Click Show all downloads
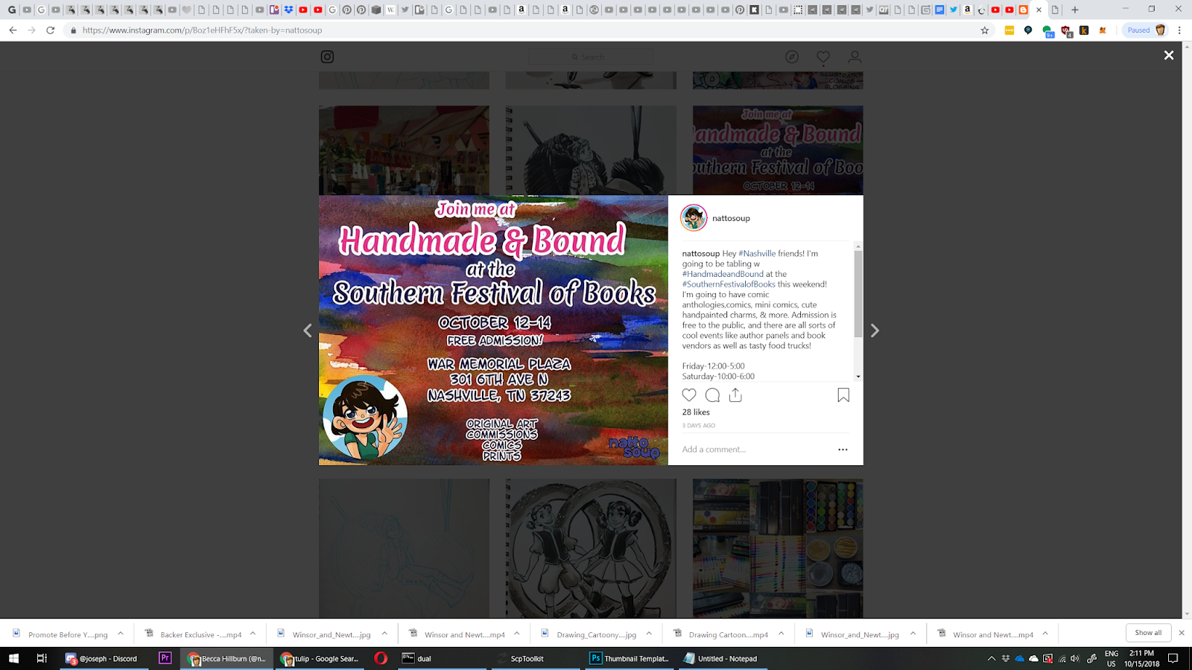The image size is (1192, 670). [1148, 633]
